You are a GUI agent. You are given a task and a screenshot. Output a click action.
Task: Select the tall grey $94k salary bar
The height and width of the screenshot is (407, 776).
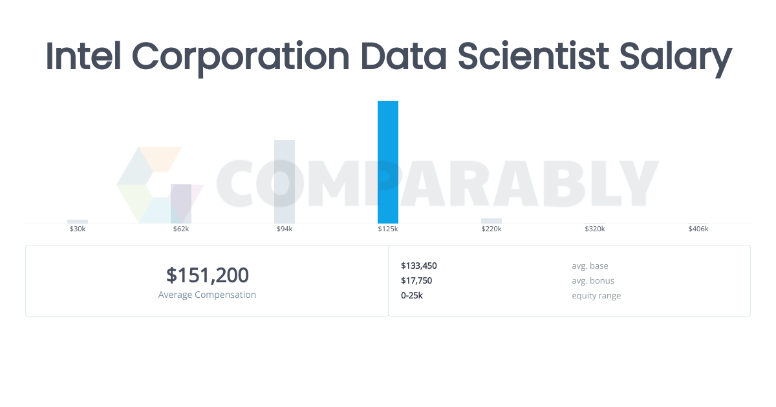click(x=285, y=182)
